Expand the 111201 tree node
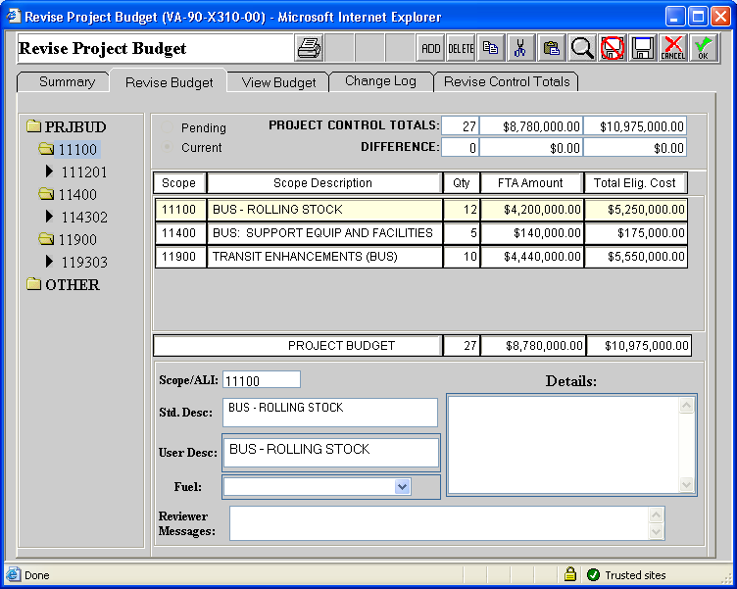Viewport: 737px width, 589px height. 50,172
